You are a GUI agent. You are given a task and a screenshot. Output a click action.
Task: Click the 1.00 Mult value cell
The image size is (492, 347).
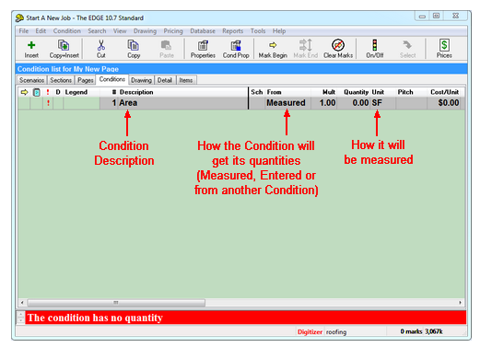coord(324,103)
